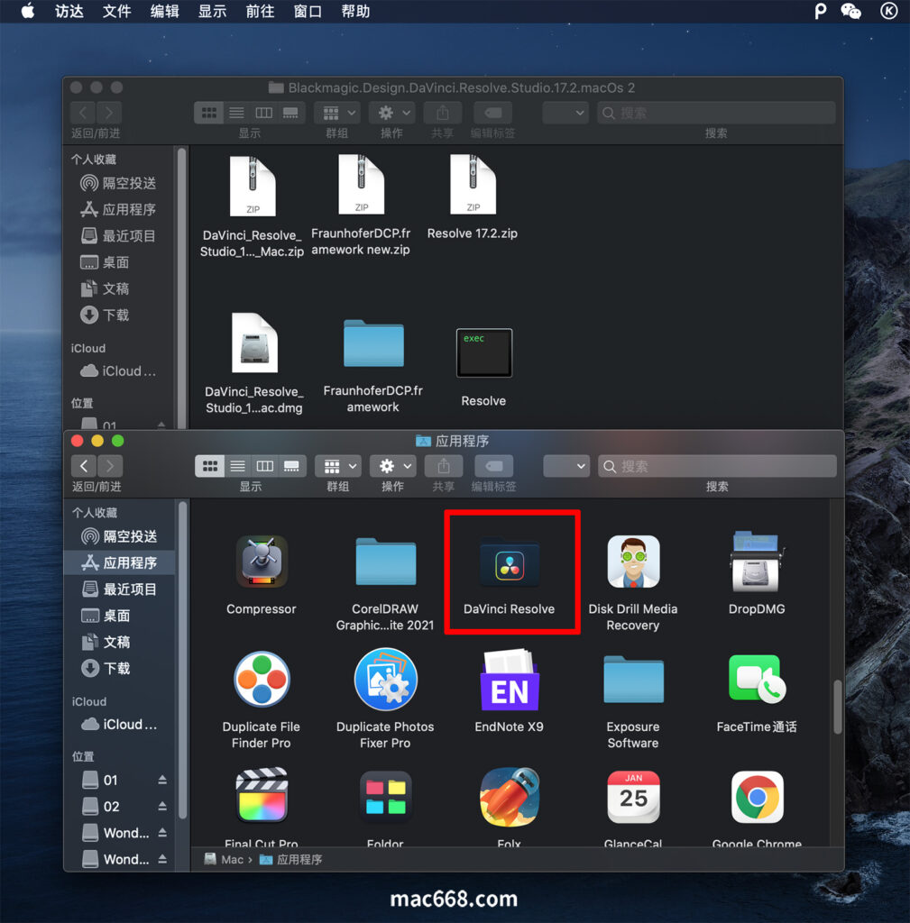Open GlanceCal calendar app
The height and width of the screenshot is (923, 910).
click(x=633, y=797)
